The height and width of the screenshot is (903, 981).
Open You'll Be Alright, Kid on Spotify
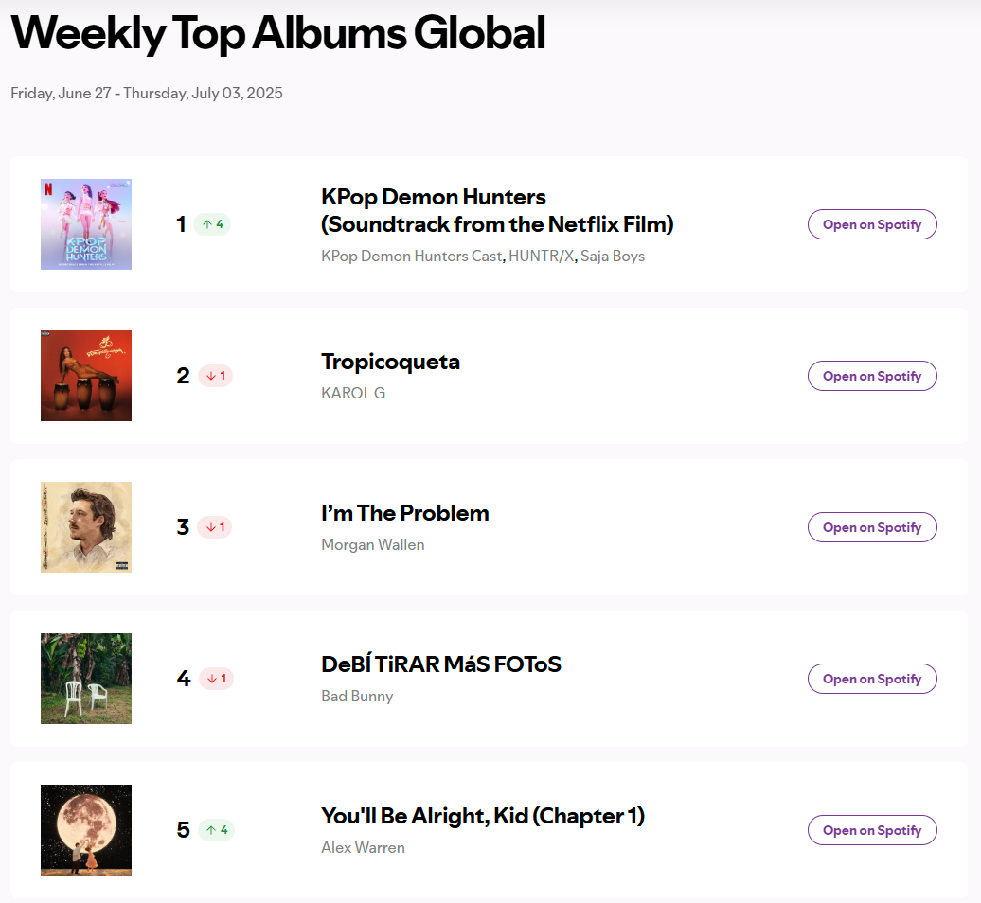pyautogui.click(x=872, y=830)
